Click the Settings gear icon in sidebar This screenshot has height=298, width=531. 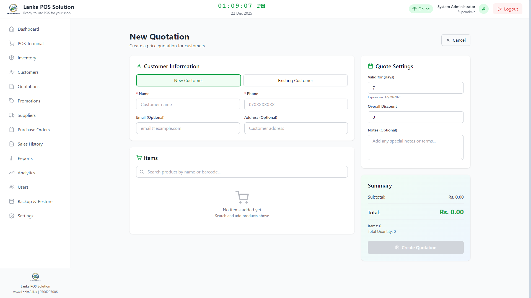[x=12, y=216]
